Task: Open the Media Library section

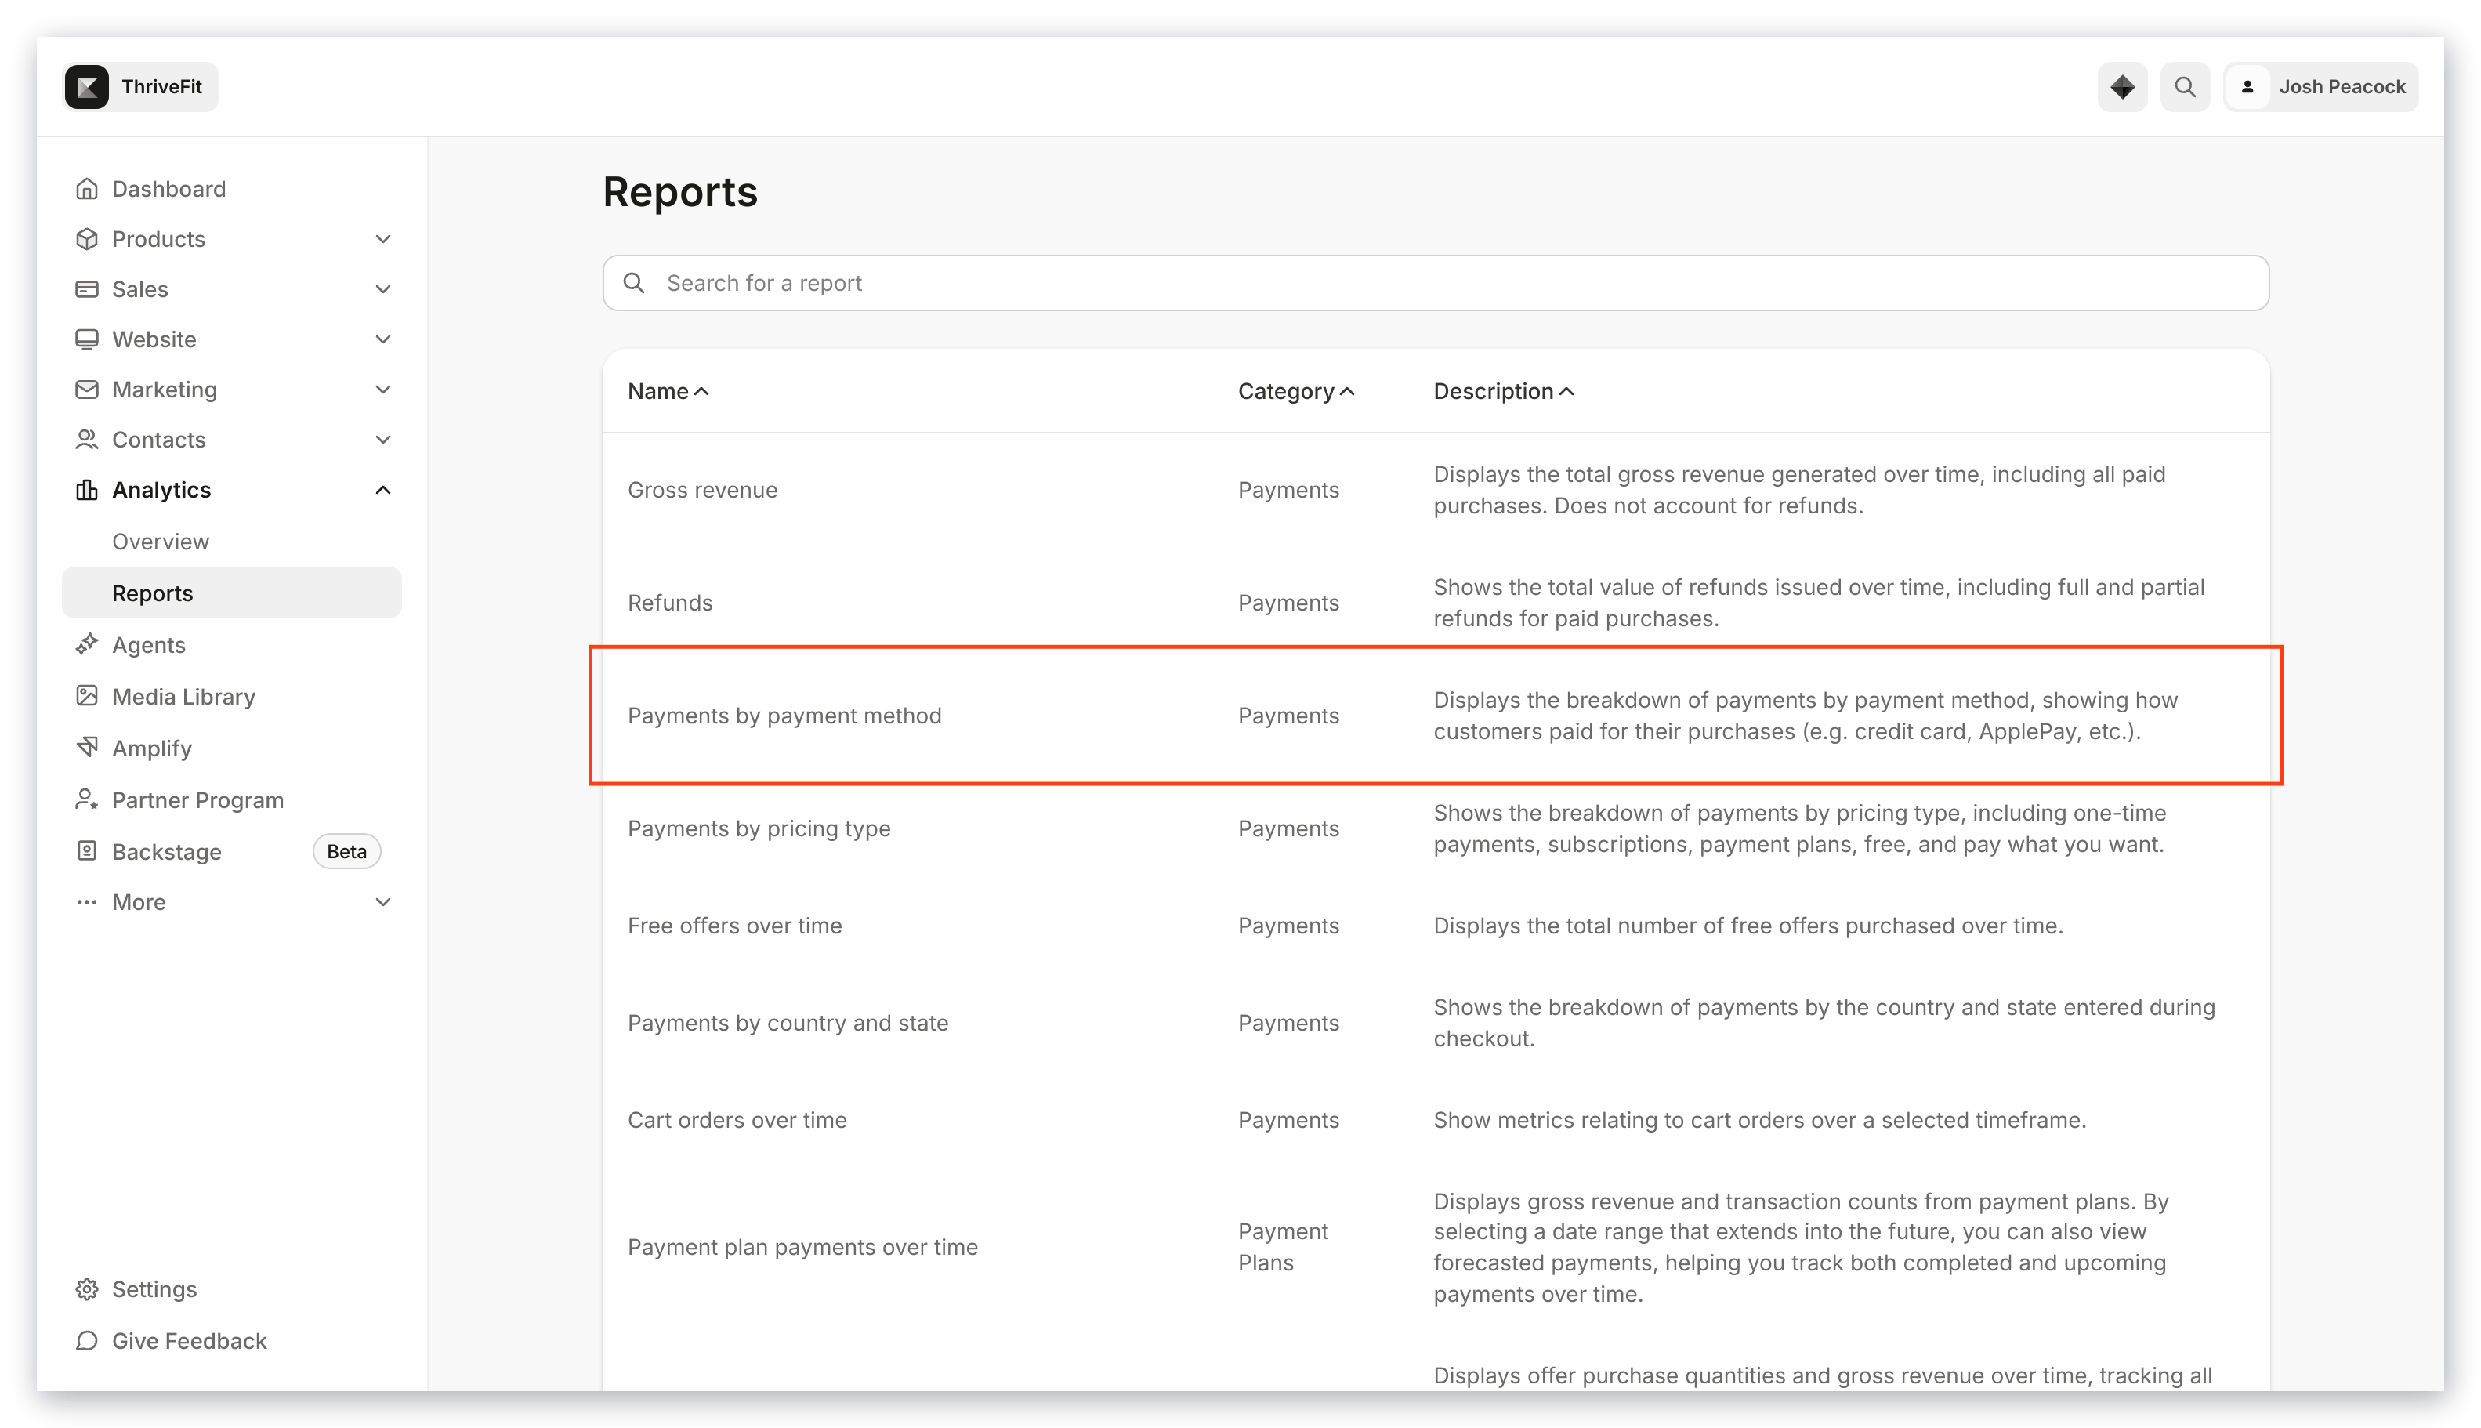Action: coord(183,696)
